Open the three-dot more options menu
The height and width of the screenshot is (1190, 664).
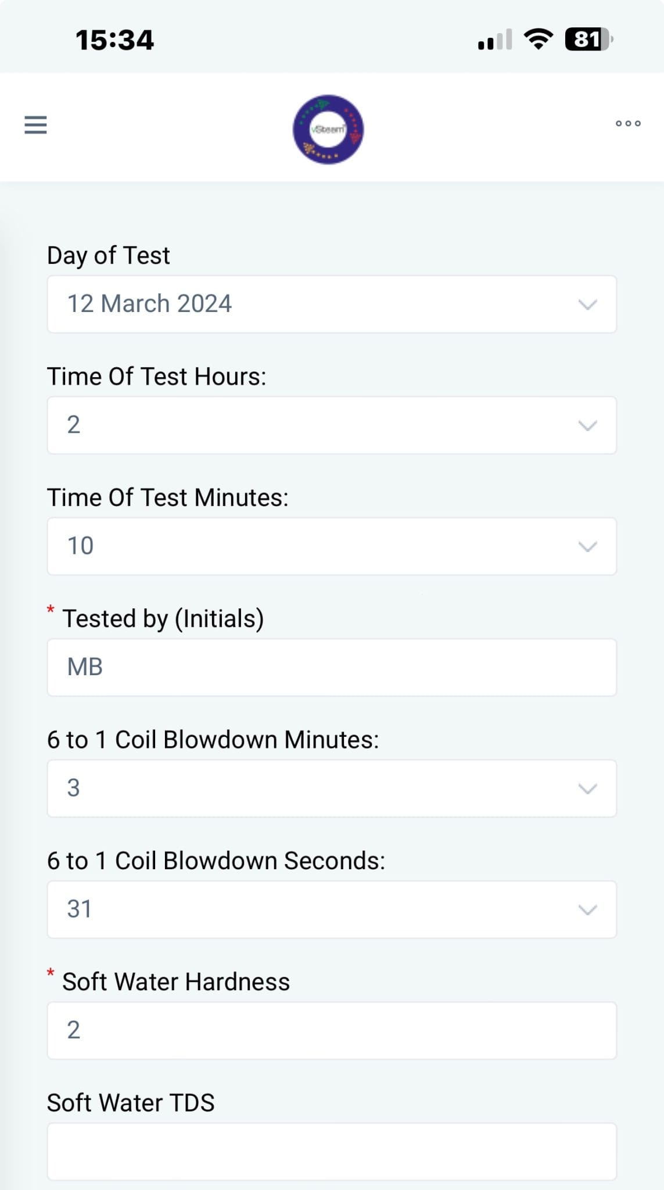click(x=628, y=123)
